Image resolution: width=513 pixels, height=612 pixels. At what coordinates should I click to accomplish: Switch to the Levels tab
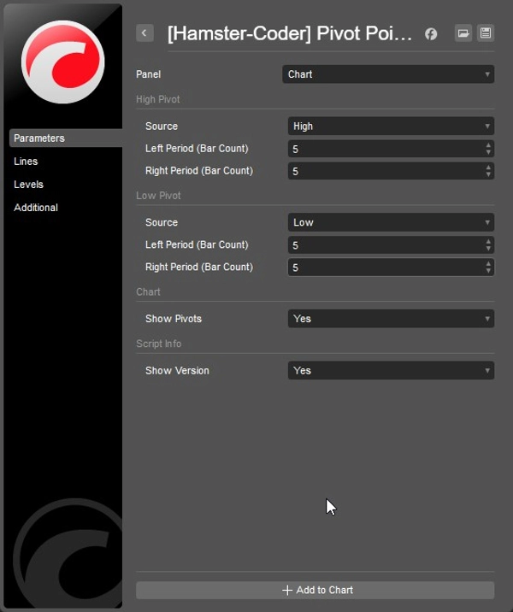coord(28,185)
